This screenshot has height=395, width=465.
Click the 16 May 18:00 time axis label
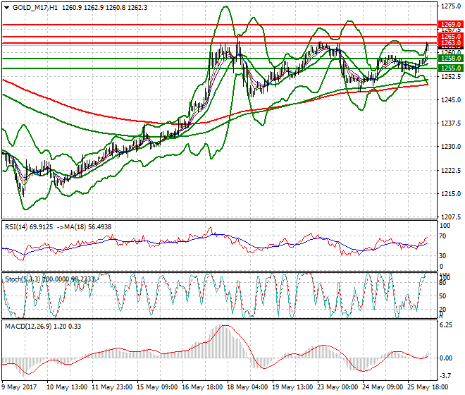(202, 387)
